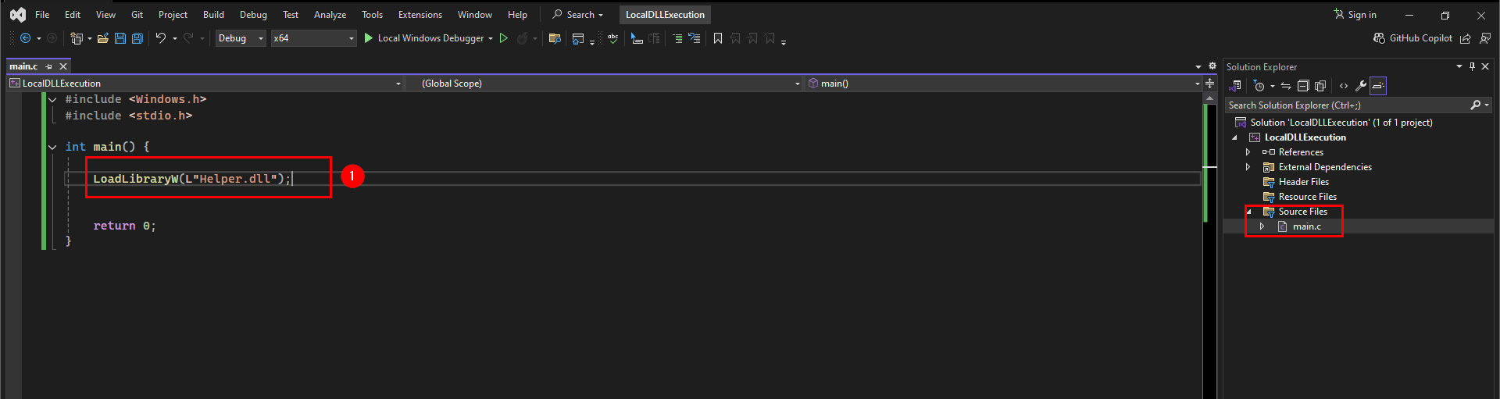Click the Show All Files icon

1320,86
